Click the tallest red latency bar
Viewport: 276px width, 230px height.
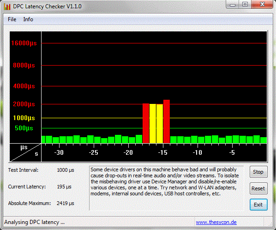167,121
